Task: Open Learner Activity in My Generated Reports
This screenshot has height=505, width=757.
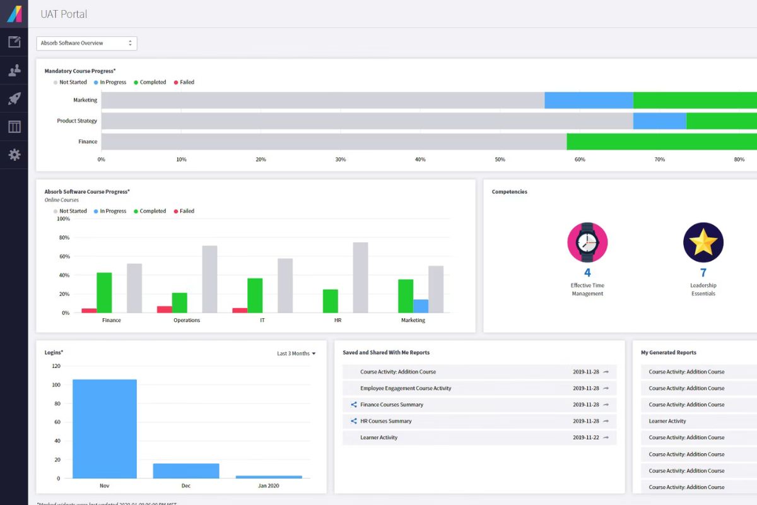Action: [x=667, y=421]
